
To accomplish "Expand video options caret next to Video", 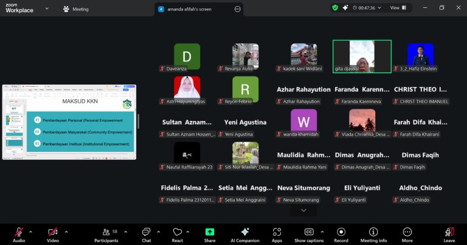I will 66,232.
